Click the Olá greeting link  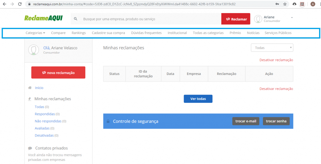47,48
